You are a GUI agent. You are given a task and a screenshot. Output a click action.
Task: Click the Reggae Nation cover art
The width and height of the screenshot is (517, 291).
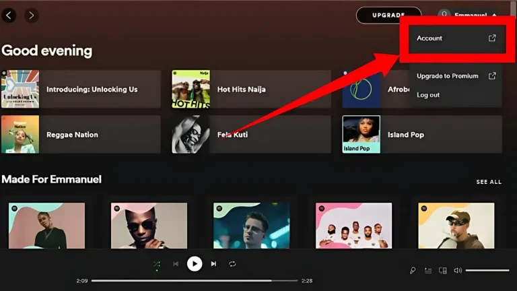20,134
